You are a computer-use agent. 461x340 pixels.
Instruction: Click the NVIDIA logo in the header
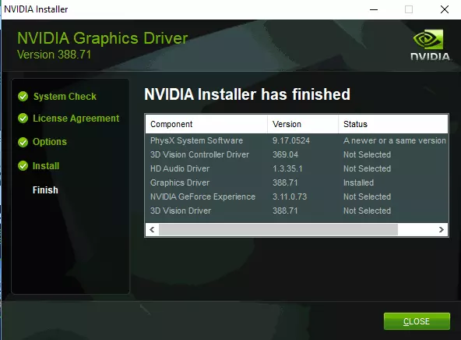coord(430,44)
